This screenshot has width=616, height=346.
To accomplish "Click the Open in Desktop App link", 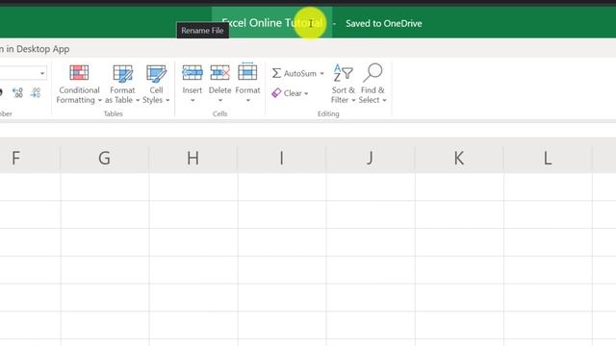I will click(35, 49).
